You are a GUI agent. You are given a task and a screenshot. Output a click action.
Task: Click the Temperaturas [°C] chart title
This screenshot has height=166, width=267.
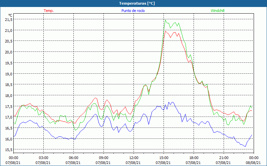tap(137, 3)
